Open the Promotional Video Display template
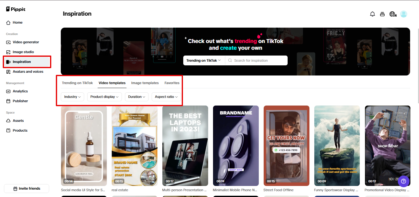Screen dimensions: 419x197 point(388,146)
